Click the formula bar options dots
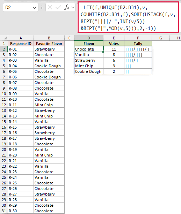This screenshot has height=214, width=181. (x=42, y=7)
